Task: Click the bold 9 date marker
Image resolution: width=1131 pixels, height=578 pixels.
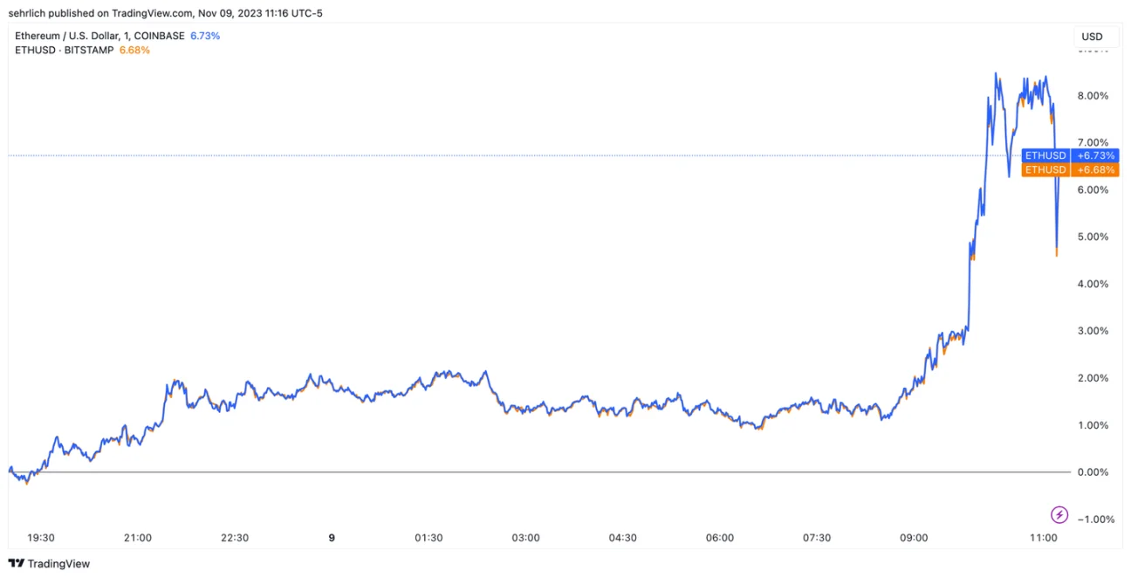Action: 332,538
